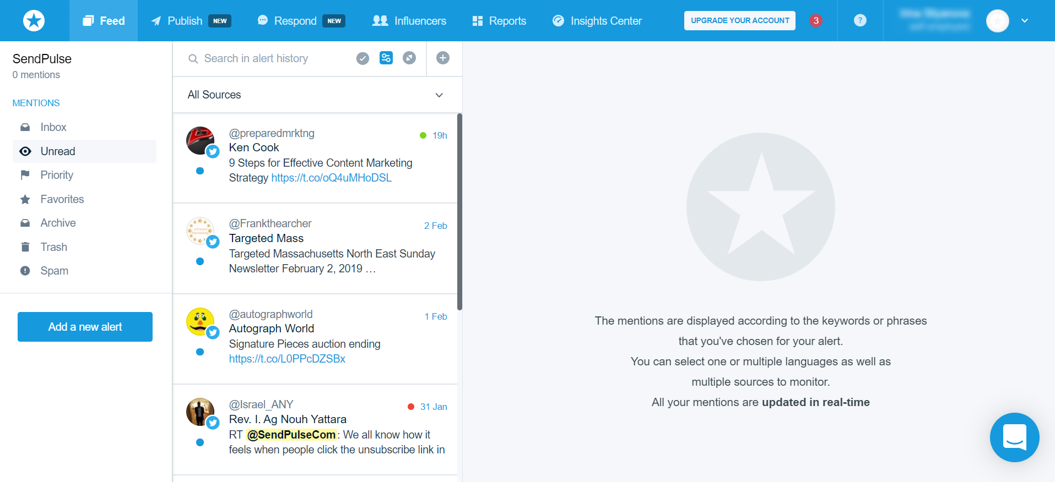The width and height of the screenshot is (1055, 482).
Task: Click the 2 Feb timestamp
Action: coord(435,226)
